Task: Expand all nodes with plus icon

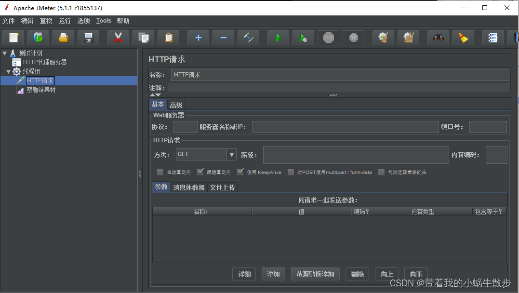Action: click(198, 38)
